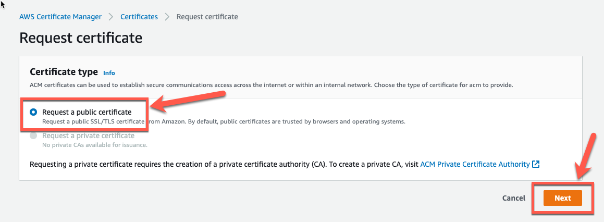Click the 'Request a public certificate' label text
604x222 pixels.
tap(87, 112)
